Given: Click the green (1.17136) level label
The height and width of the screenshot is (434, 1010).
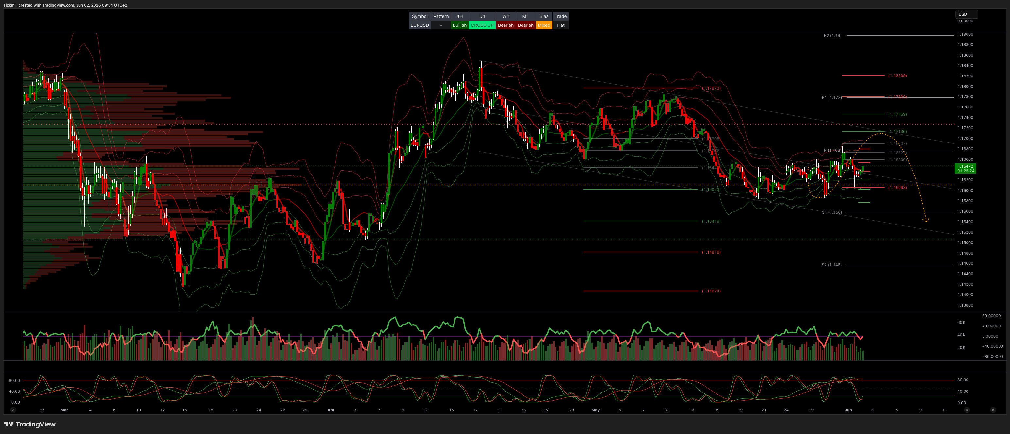Looking at the screenshot, I should pos(898,131).
